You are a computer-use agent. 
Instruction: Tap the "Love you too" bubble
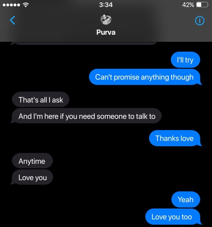pos(173,217)
